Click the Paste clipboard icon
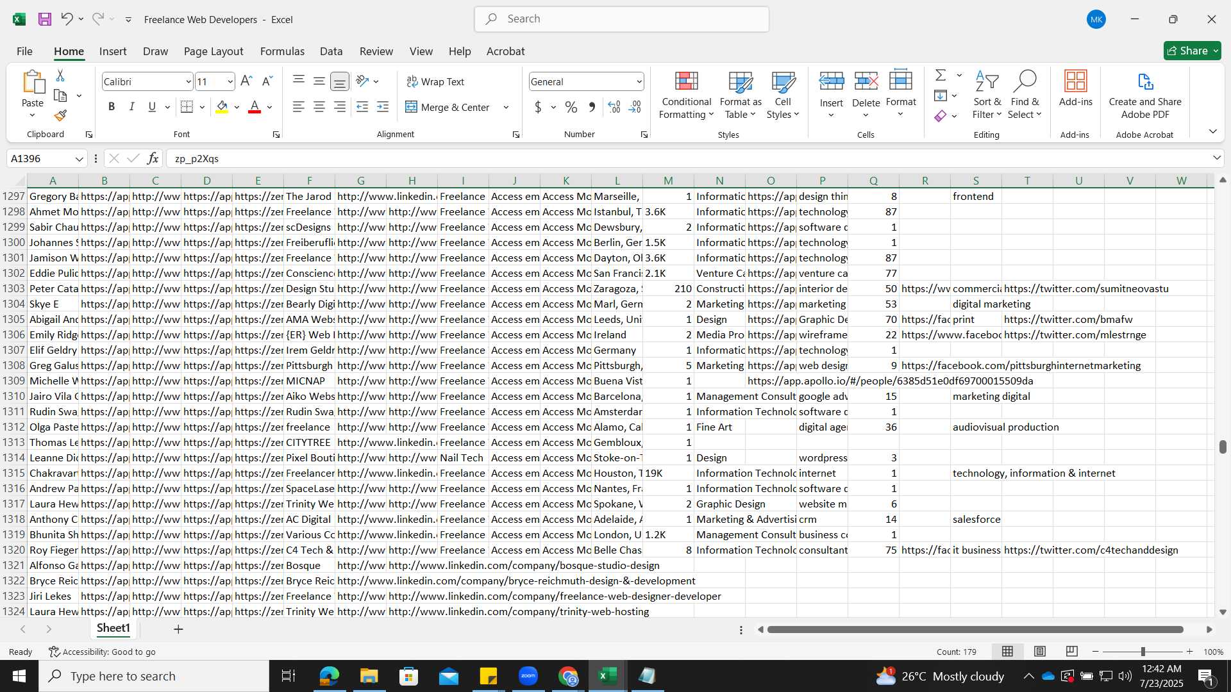Viewport: 1231px width, 692px height. [x=33, y=83]
